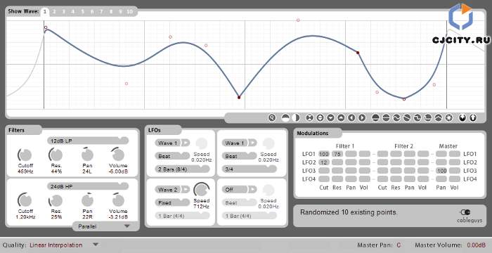
Task: Open the 2 Bars (8/4) length dropdown
Action: coord(182,169)
